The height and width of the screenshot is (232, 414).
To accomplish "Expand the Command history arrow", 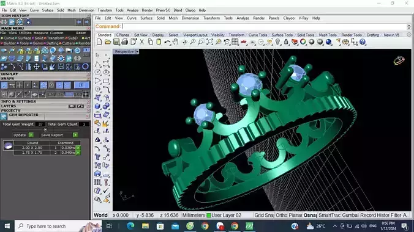I will tap(409, 26).
